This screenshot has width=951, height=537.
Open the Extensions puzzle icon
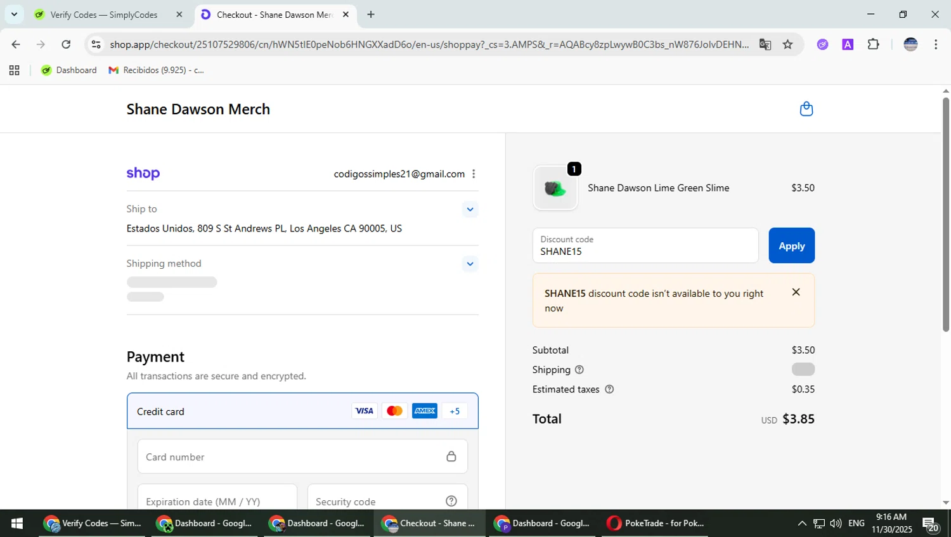tap(873, 44)
